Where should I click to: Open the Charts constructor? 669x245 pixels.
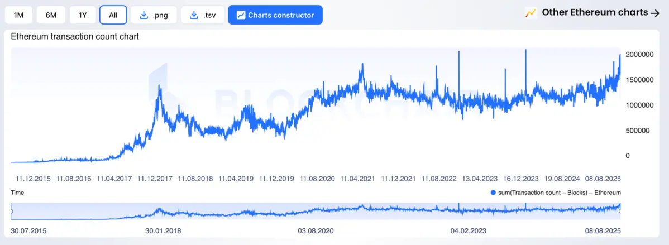coord(275,15)
